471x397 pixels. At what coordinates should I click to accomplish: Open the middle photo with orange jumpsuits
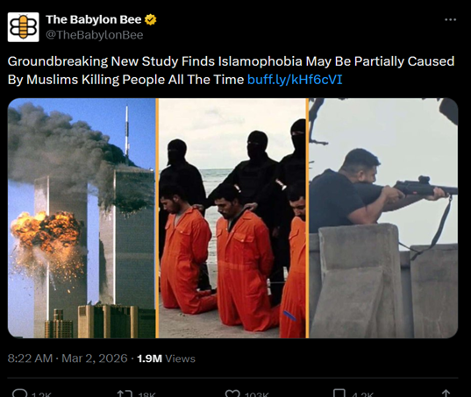pyautogui.click(x=232, y=218)
